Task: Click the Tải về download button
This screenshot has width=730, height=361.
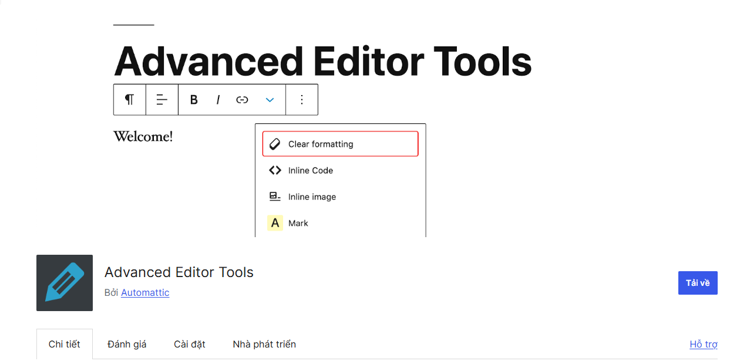Action: click(x=697, y=282)
